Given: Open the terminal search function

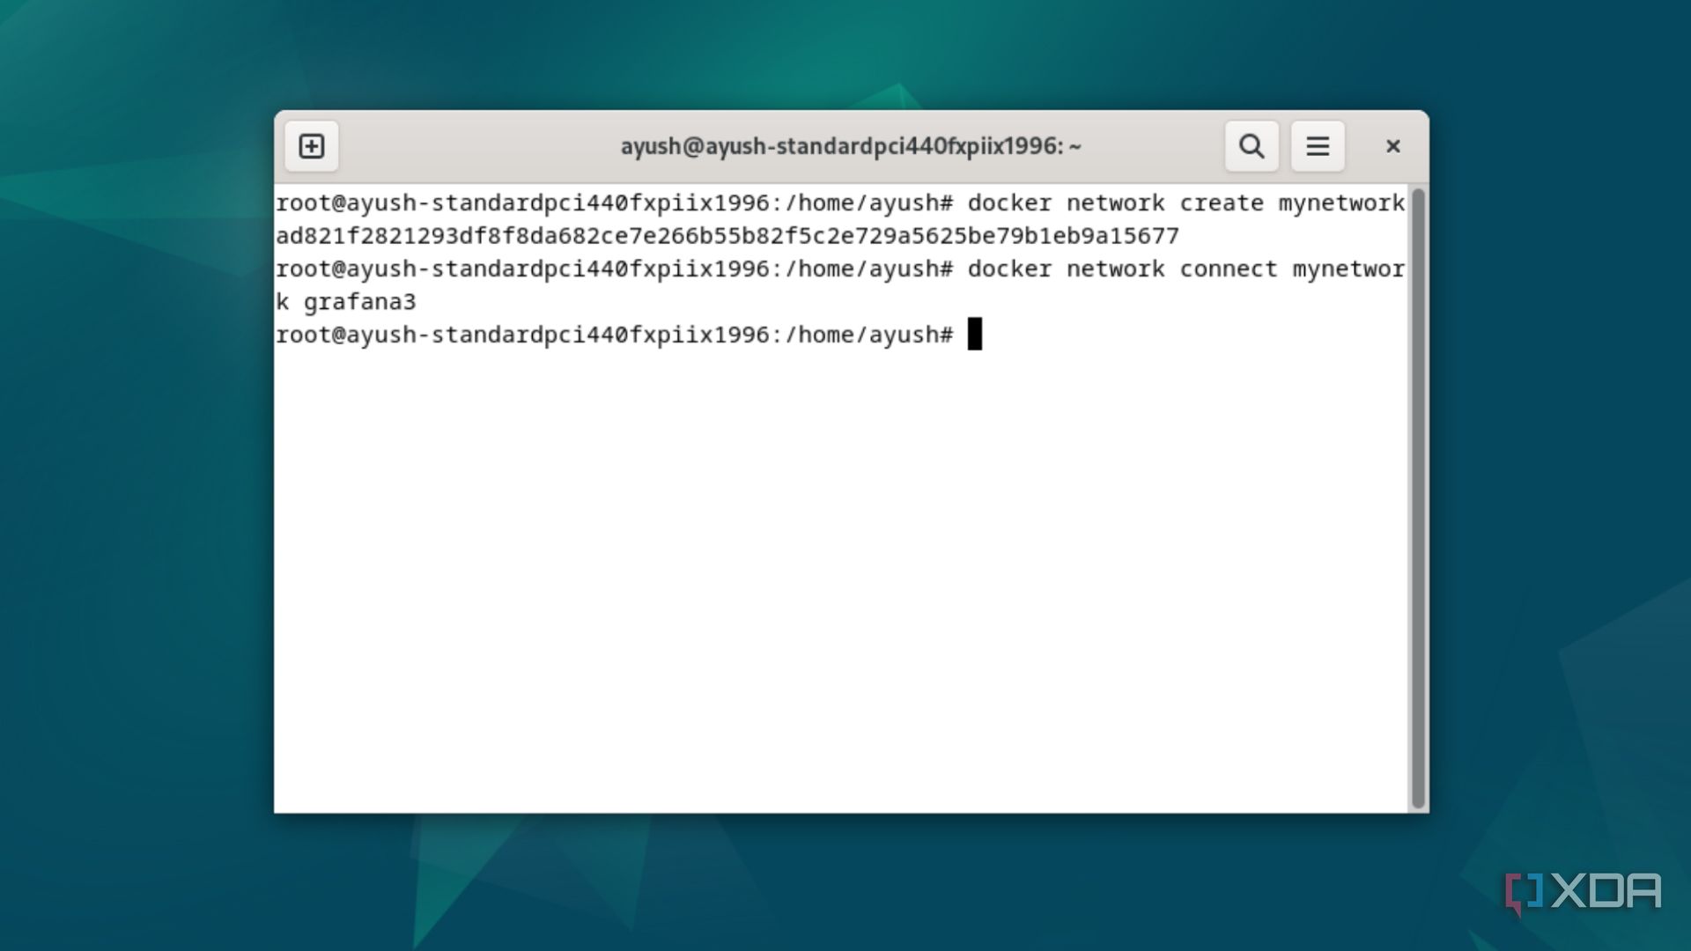Looking at the screenshot, I should click(x=1252, y=146).
